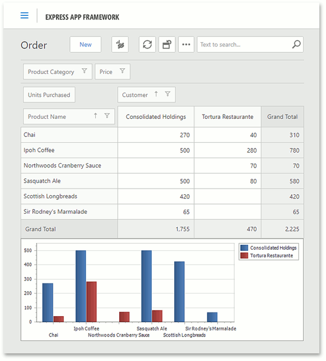Click the Grand Total row header
Viewport: 326px width, 361px height.
pos(69,229)
